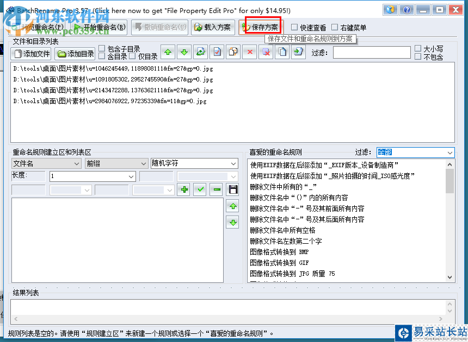The width and height of the screenshot is (468, 342).
Task: Load a scheme with 载入方案
Action: click(212, 27)
